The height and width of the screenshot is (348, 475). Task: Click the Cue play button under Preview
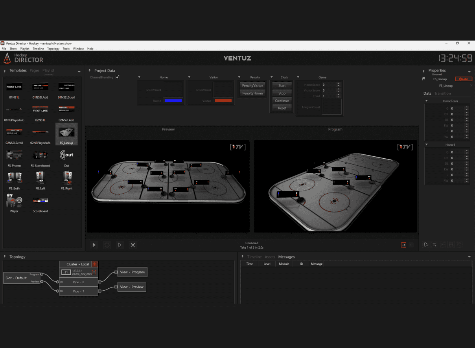(94, 245)
